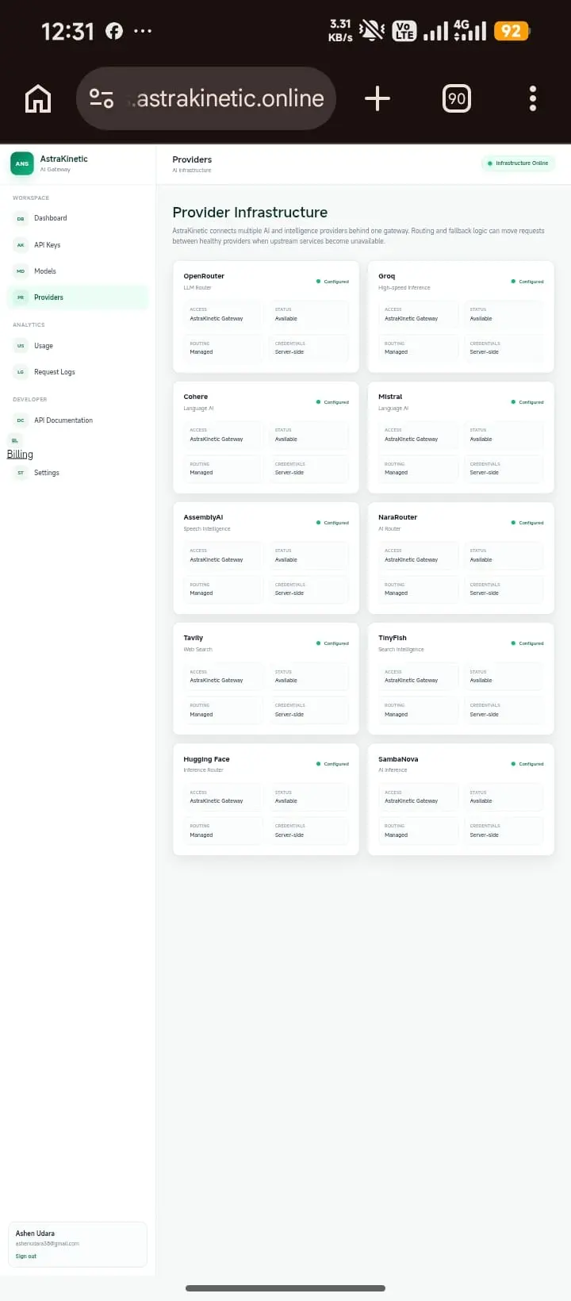This screenshot has height=1301, width=571.
Task: Click the Groq card title
Action: tap(386, 276)
